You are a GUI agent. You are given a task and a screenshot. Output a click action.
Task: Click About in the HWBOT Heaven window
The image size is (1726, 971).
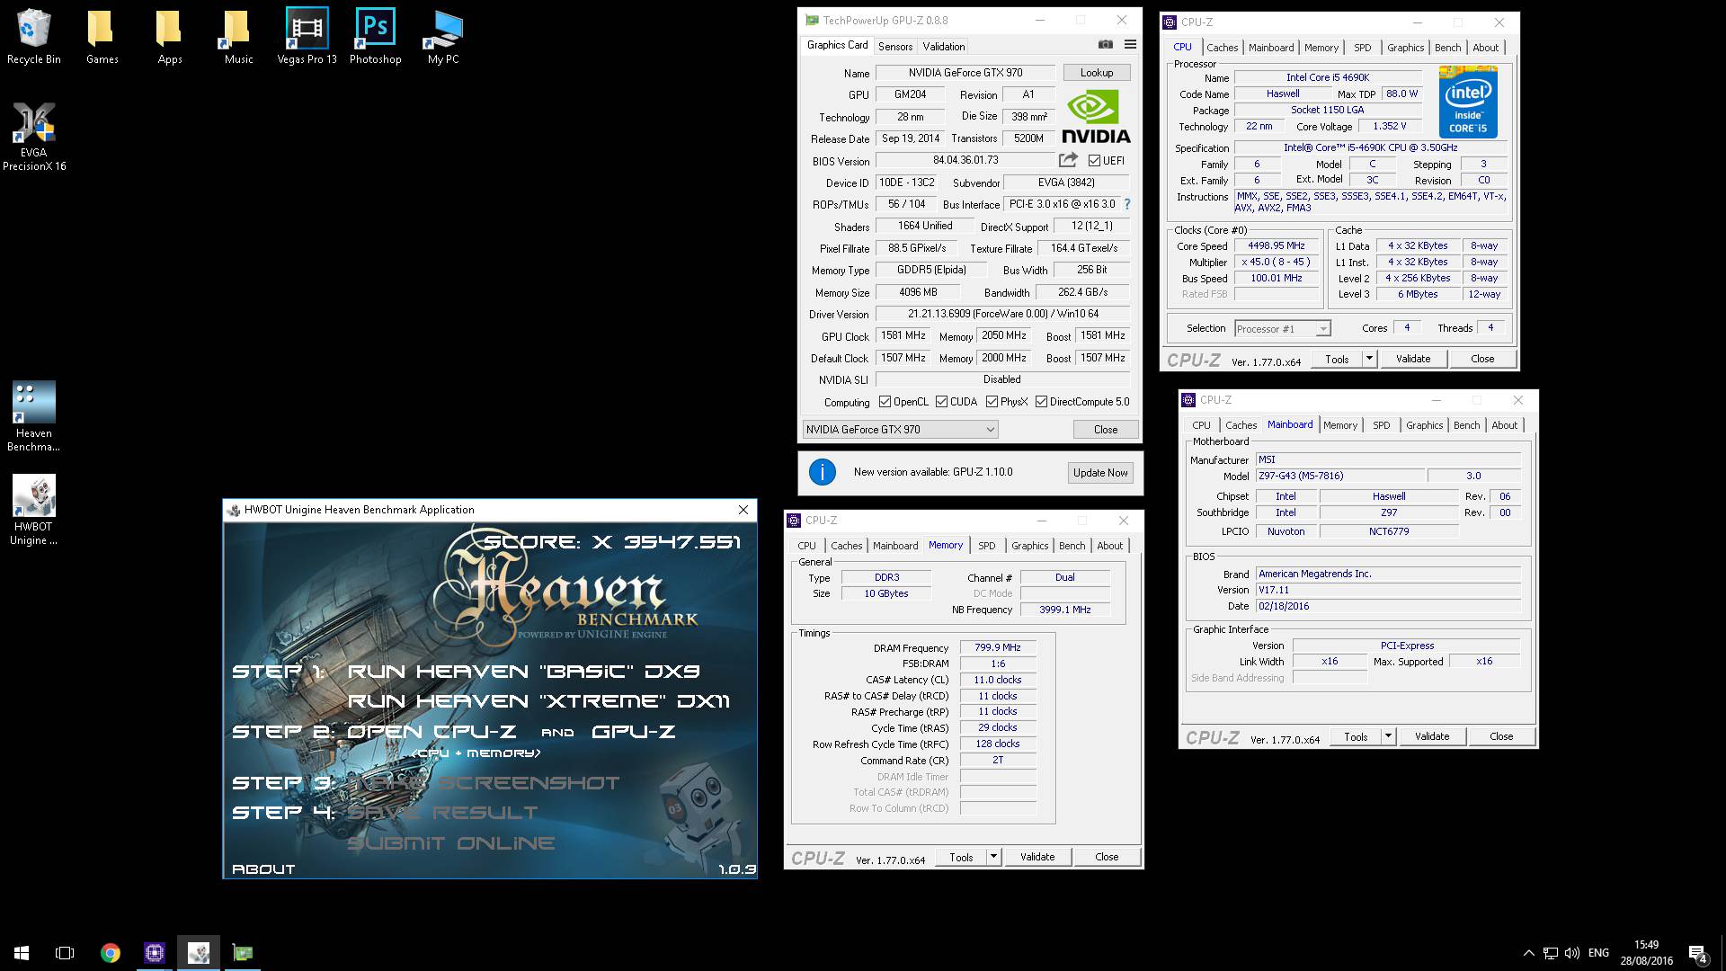(263, 869)
